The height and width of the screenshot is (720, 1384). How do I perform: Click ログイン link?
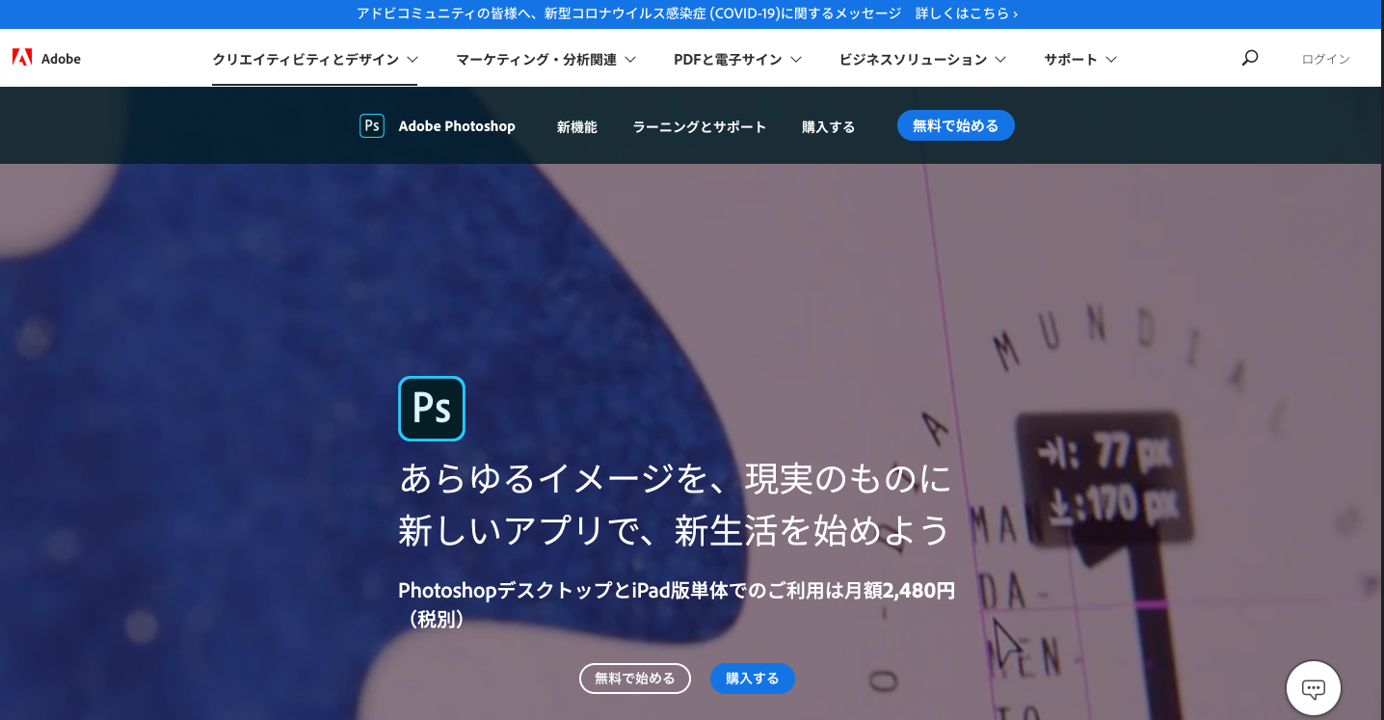tap(1326, 59)
